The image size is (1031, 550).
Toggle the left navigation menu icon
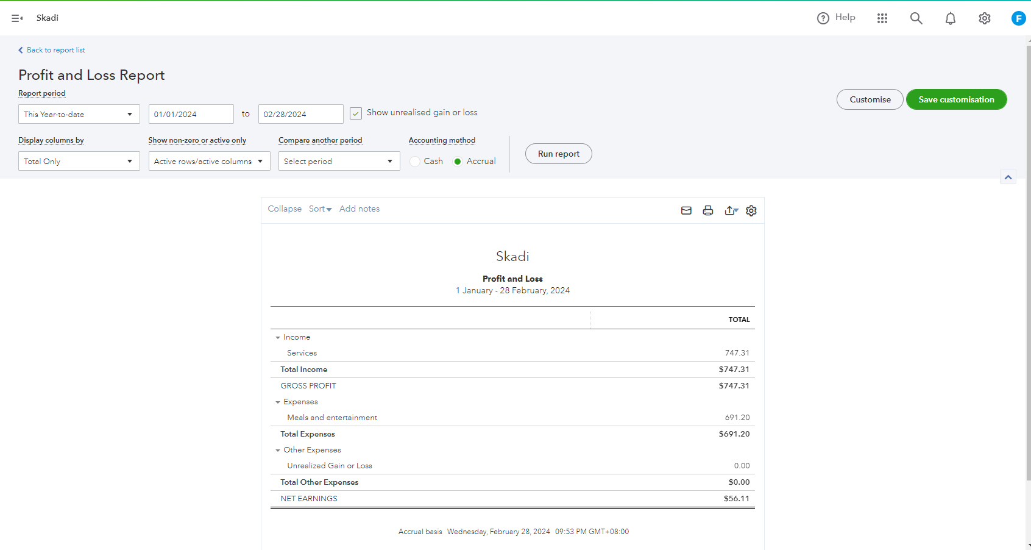pyautogui.click(x=17, y=18)
